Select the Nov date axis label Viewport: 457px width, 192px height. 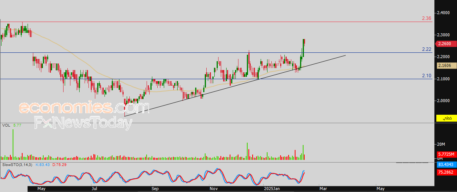tap(213, 189)
